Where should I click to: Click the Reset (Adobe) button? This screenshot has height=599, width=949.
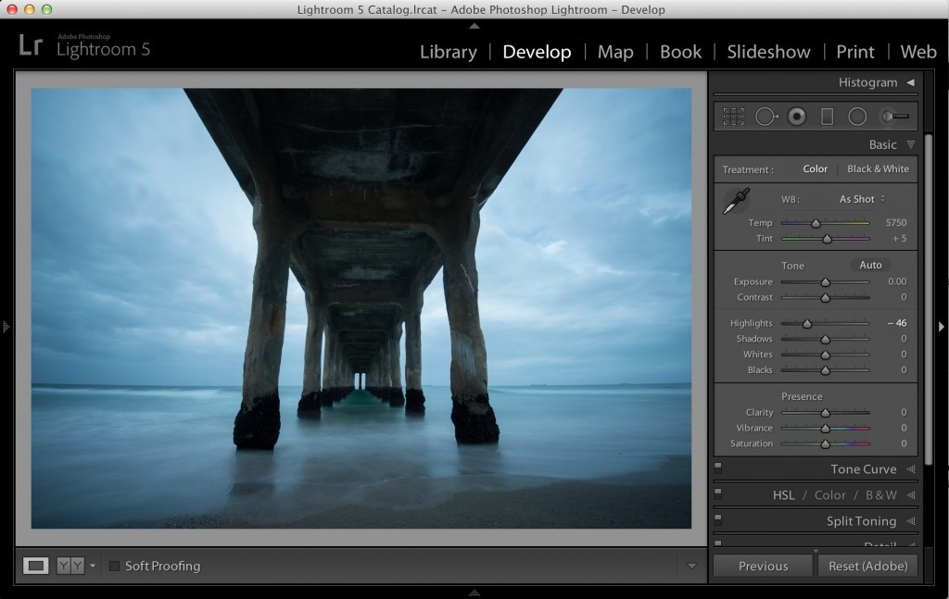click(x=867, y=567)
